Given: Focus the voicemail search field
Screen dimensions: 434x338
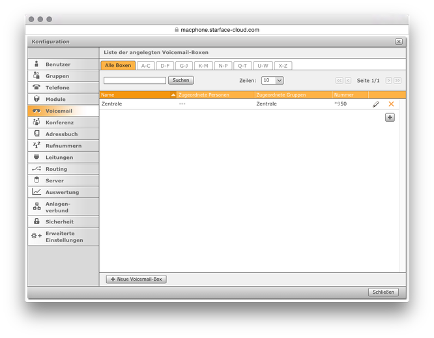Looking at the screenshot, I should click(x=135, y=81).
